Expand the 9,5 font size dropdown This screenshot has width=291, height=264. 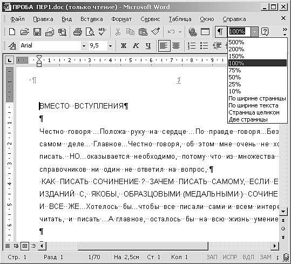[x=110, y=46]
